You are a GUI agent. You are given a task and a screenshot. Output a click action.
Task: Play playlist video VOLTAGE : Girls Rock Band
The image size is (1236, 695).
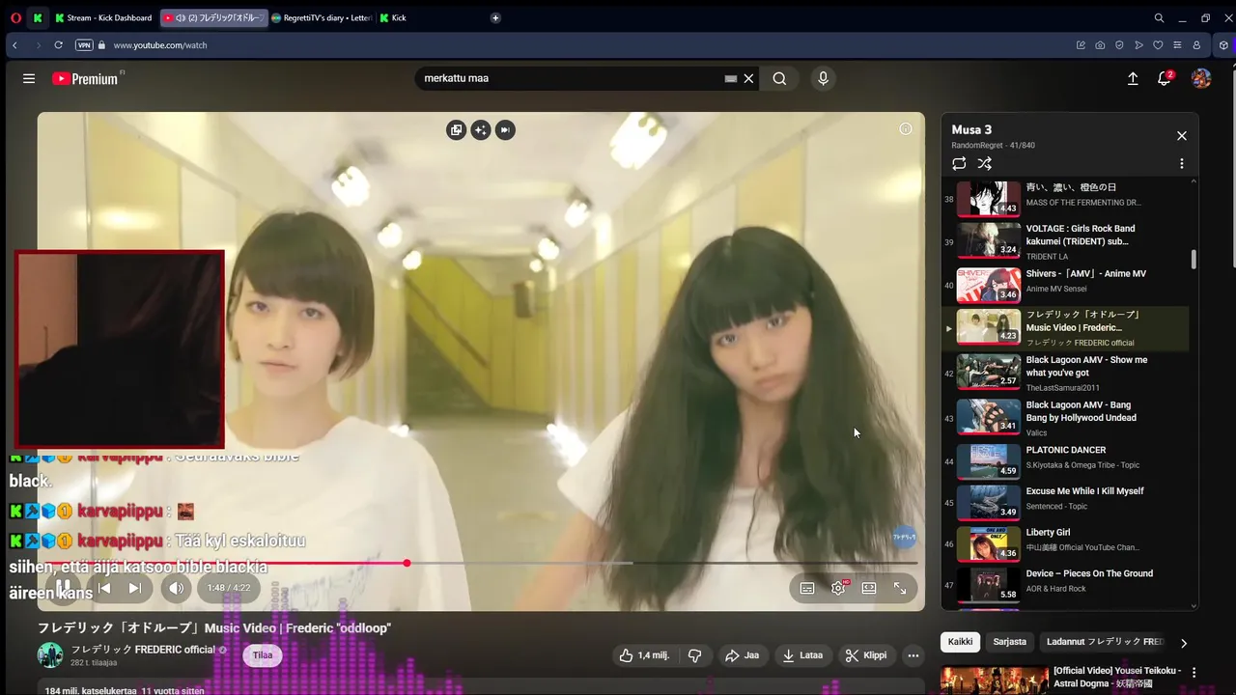(x=1066, y=241)
